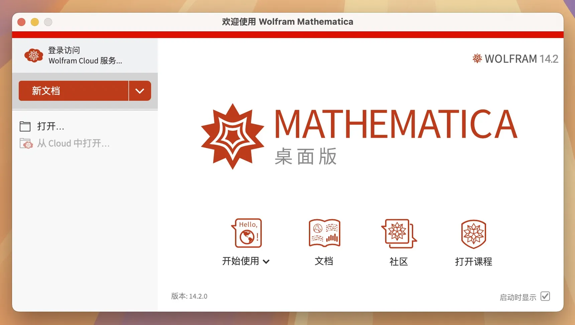
Task: Close the welcome window with red button
Action: [21, 22]
